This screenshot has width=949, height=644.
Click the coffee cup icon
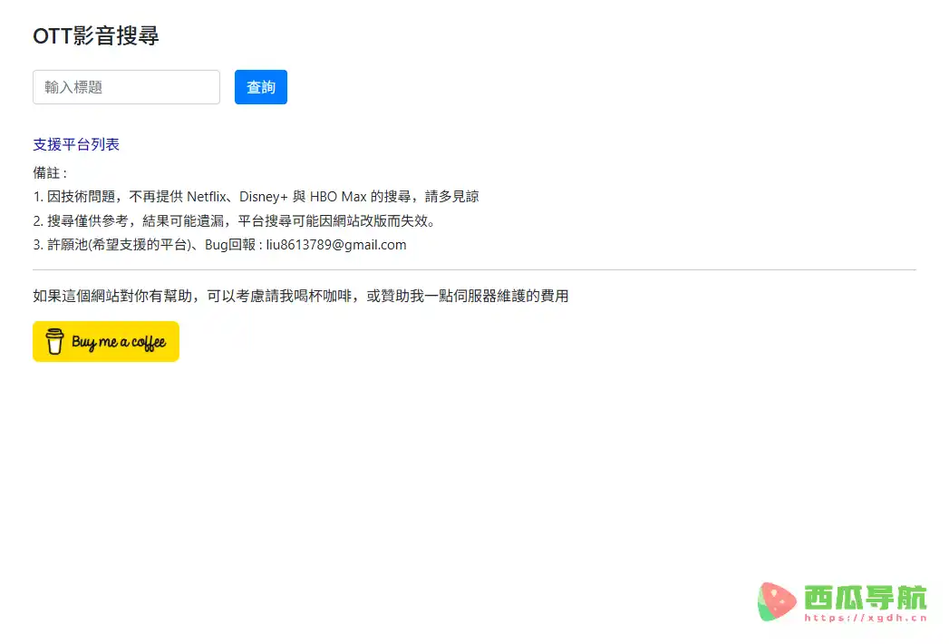click(x=54, y=342)
